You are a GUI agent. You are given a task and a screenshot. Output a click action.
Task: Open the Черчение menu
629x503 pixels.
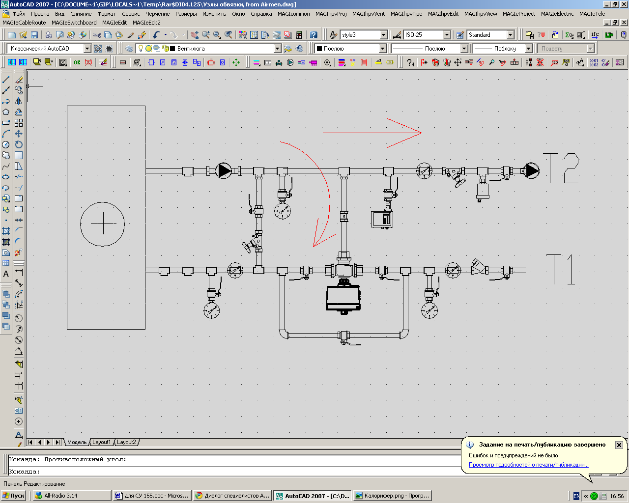pos(157,14)
